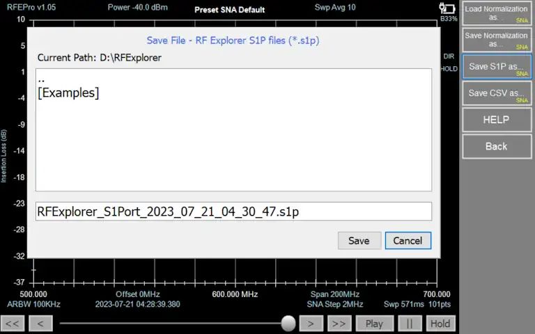Image resolution: width=535 pixels, height=334 pixels.
Task: Click the sweep playback slider handle
Action: click(x=288, y=324)
